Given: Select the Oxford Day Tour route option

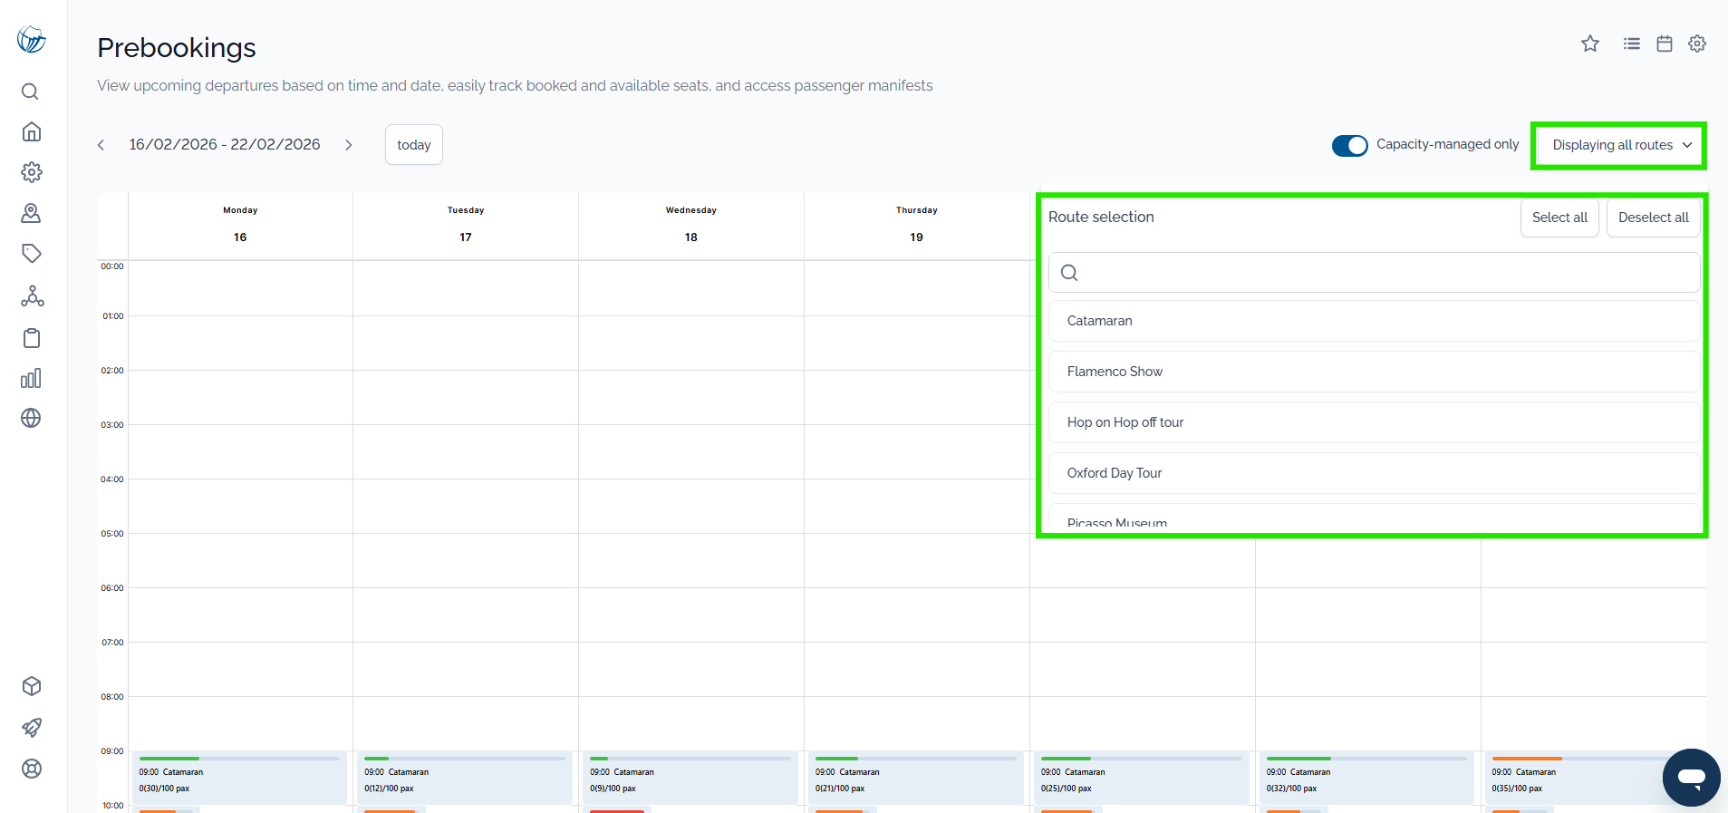Looking at the screenshot, I should (x=1374, y=473).
